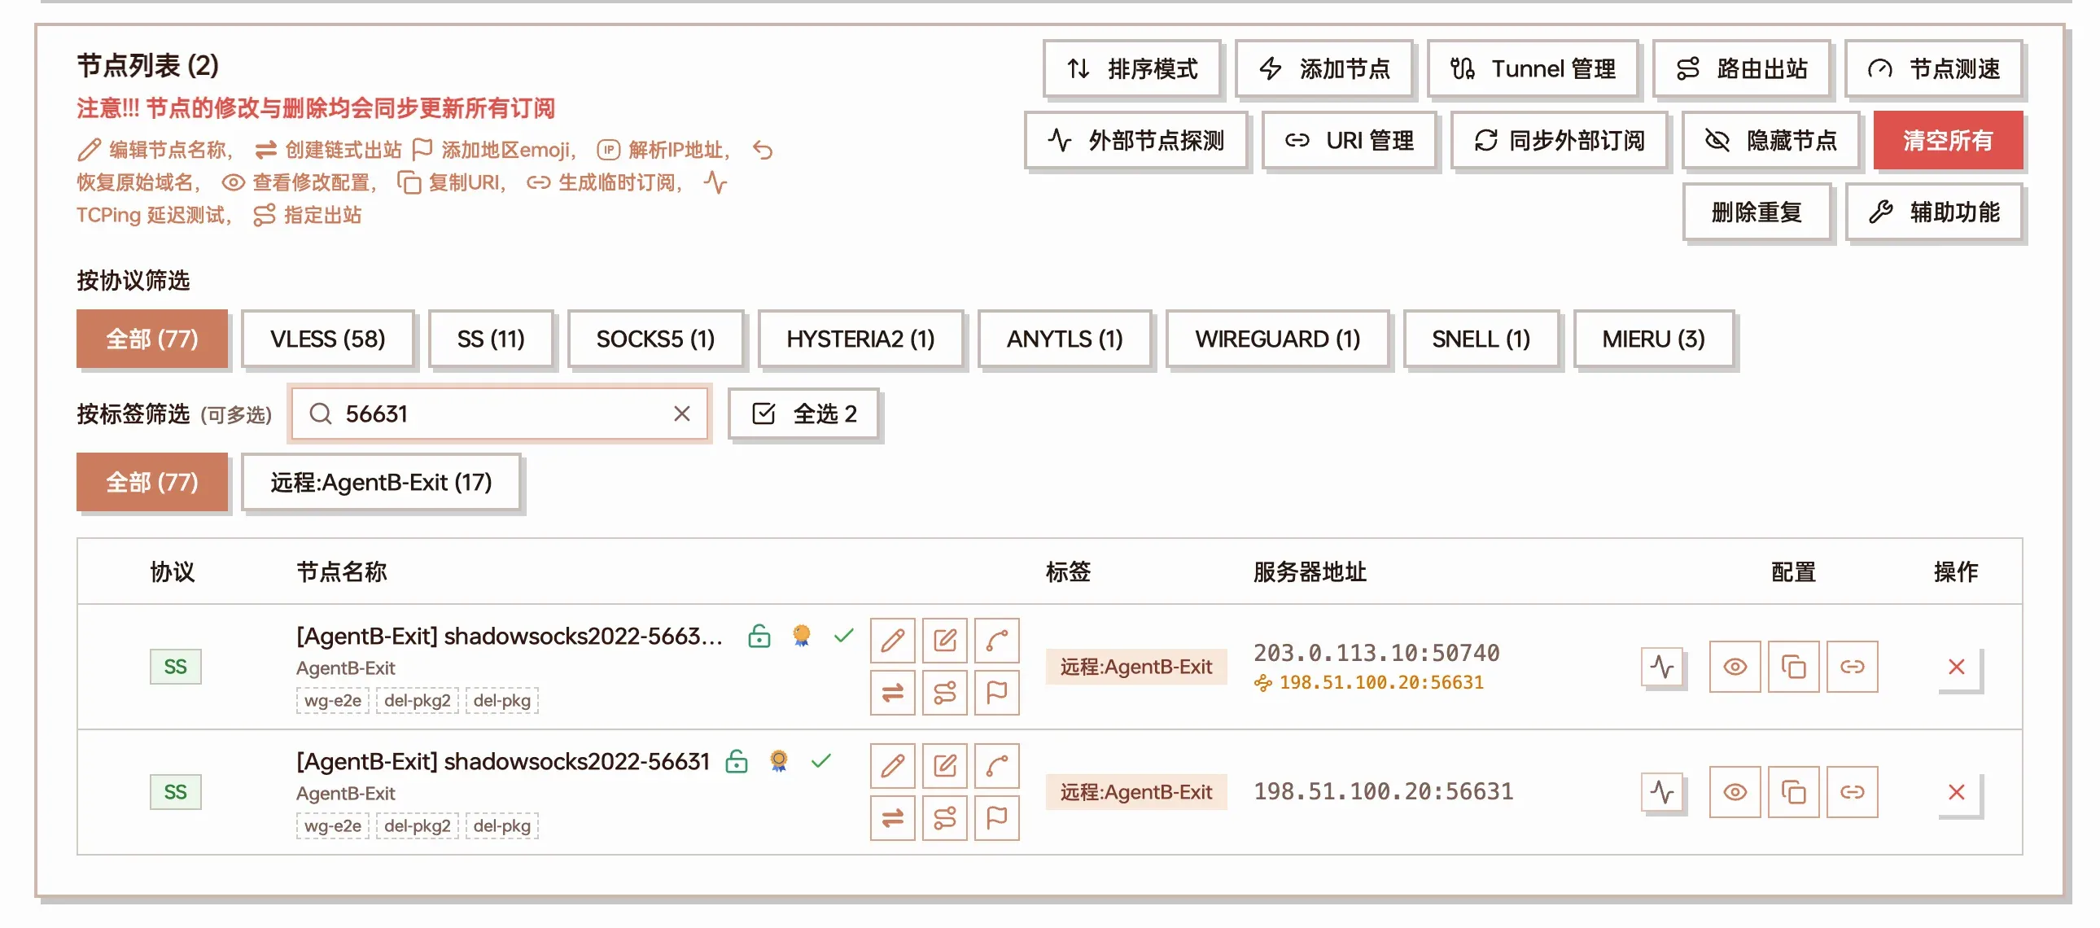The image size is (2100, 928).
Task: Run TCPing test on the 203.0.113.10:50740 row
Action: click(1661, 667)
